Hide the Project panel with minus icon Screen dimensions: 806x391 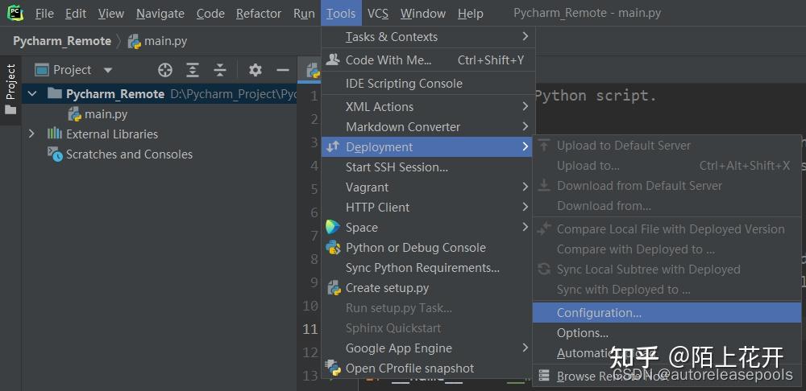click(283, 70)
